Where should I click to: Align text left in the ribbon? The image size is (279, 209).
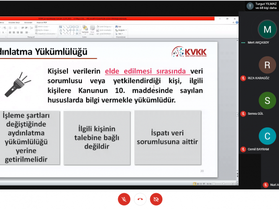point(10,33)
